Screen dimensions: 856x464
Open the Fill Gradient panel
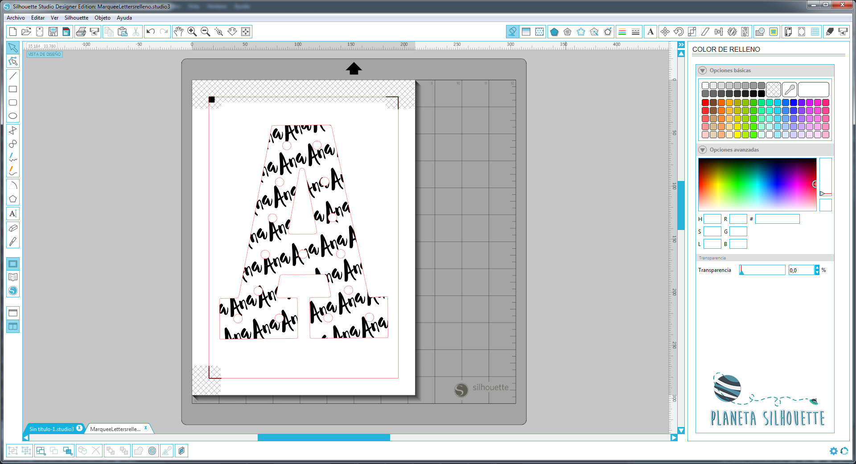(526, 32)
